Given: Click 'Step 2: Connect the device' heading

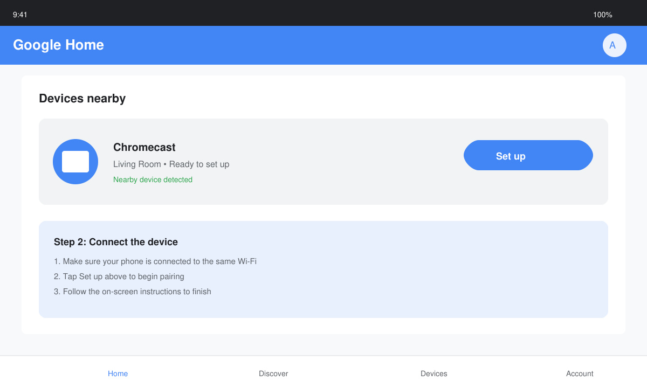Looking at the screenshot, I should coord(116,242).
